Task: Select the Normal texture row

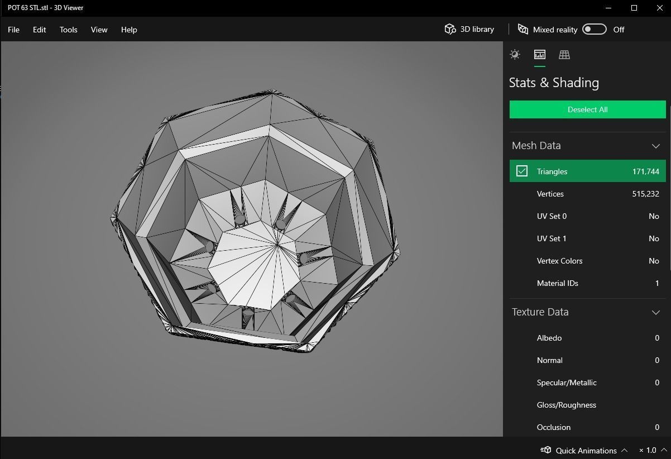Action: click(587, 360)
